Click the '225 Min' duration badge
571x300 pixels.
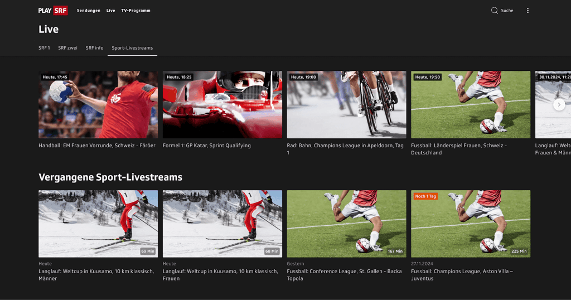[519, 251]
